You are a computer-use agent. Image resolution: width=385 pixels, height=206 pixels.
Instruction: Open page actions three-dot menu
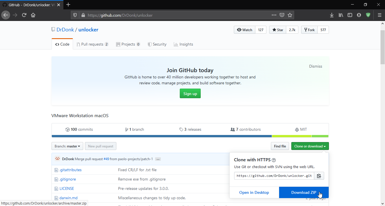(x=274, y=15)
